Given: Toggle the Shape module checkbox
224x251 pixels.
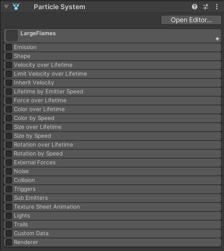Looking at the screenshot, I should [9, 56].
